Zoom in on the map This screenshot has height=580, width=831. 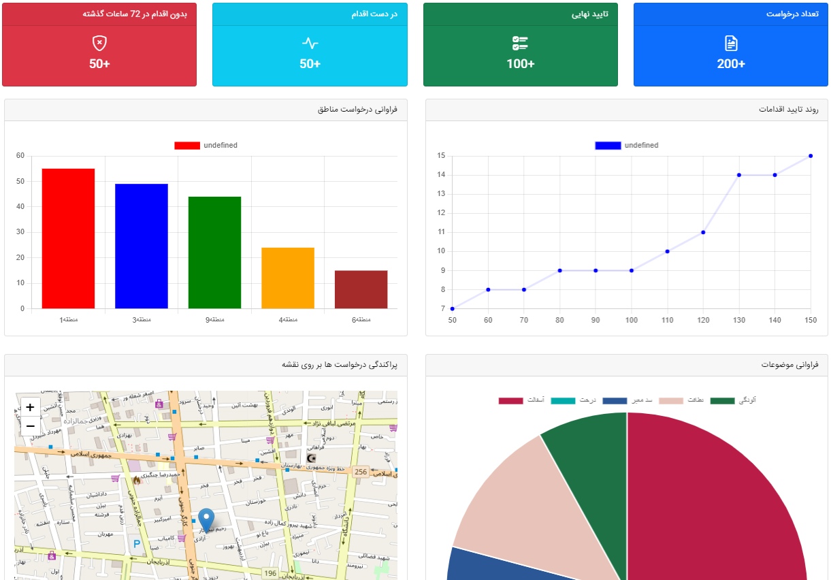[30, 407]
